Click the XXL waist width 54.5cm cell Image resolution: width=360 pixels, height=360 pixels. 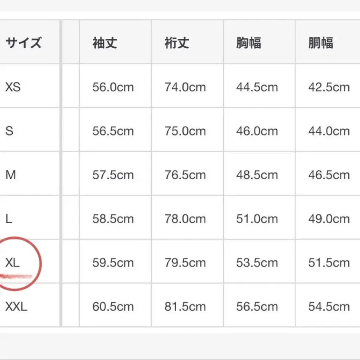coord(329,307)
